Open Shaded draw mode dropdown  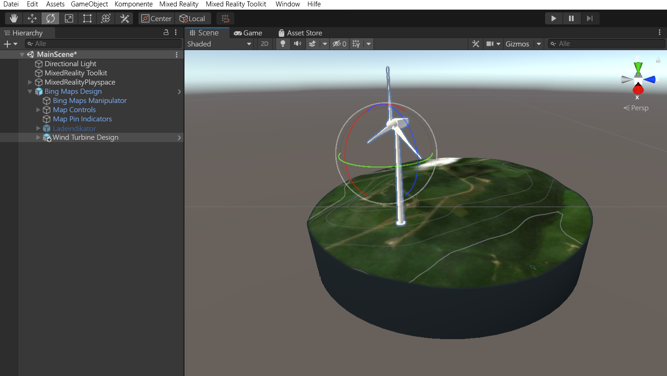[219, 44]
